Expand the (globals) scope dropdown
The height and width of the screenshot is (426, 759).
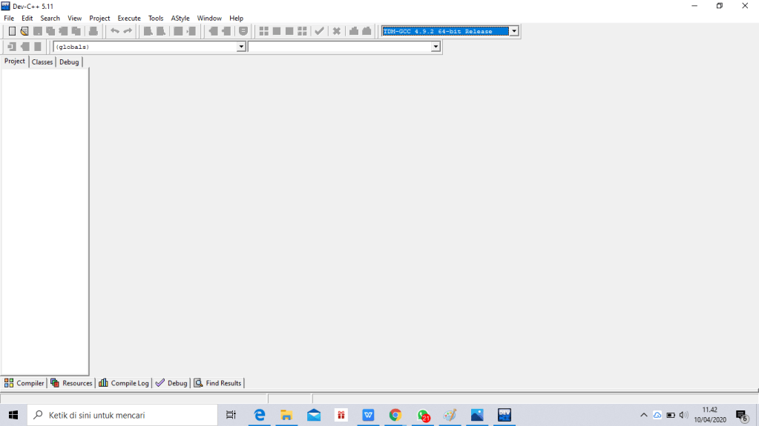(240, 47)
